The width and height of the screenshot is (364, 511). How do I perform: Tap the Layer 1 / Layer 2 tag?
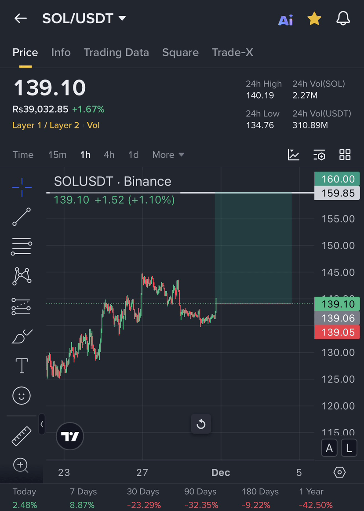pyautogui.click(x=46, y=125)
